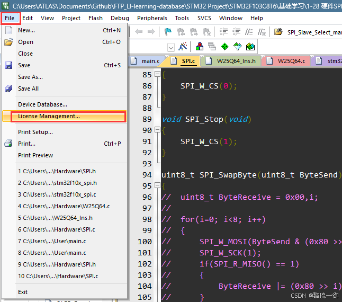Select Close in the File menu
The width and height of the screenshot is (342, 302).
click(x=65, y=54)
